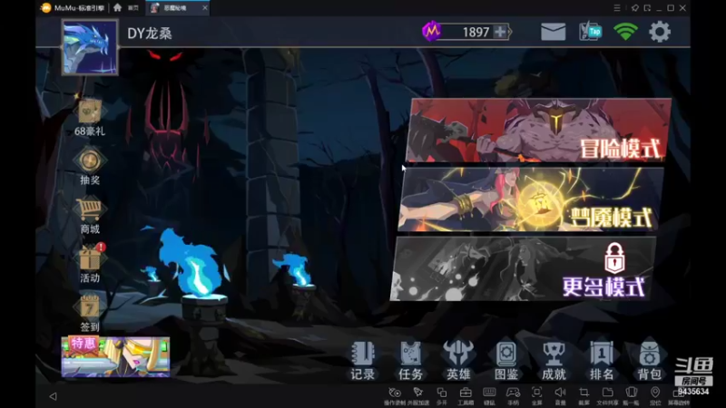Add currency with the plus button
726x408 pixels.
point(500,32)
